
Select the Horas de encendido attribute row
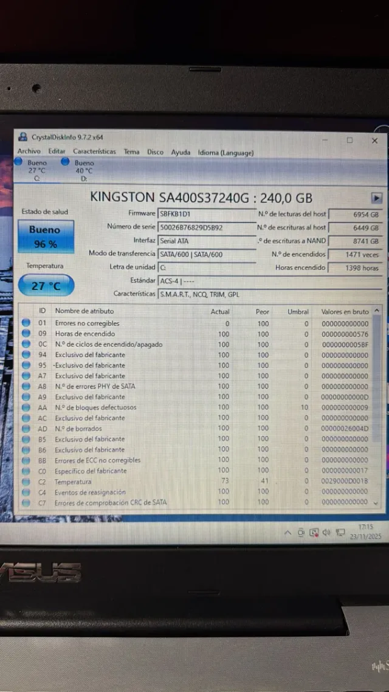click(195, 334)
